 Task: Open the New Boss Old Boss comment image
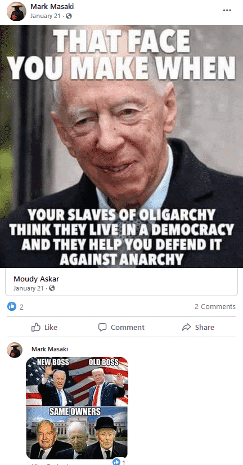coord(77,408)
